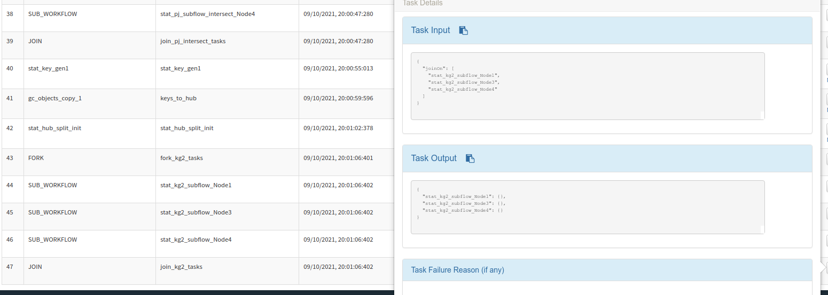Click the 20:01:02:378 timestamp

coord(338,128)
